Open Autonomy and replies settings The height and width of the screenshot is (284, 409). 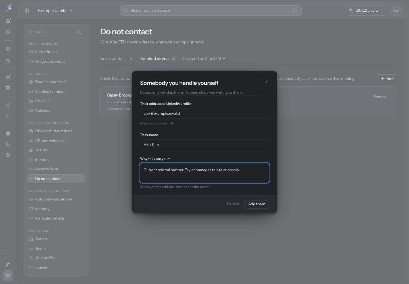click(x=56, y=199)
